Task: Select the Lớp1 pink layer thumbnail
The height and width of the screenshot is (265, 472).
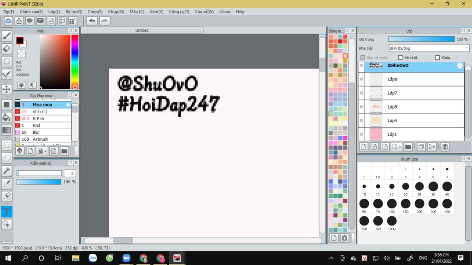Action: (x=376, y=134)
